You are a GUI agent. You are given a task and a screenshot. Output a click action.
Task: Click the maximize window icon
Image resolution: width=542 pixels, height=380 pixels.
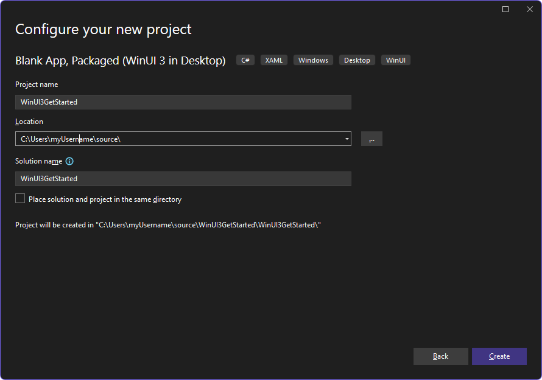tap(505, 9)
